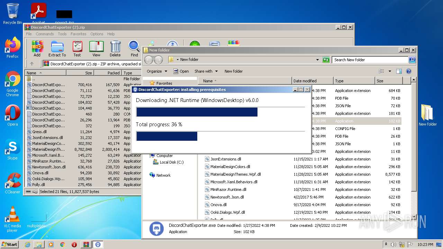This screenshot has height=249, width=443.
Task: Select Network in navigation pane
Action: [160, 175]
